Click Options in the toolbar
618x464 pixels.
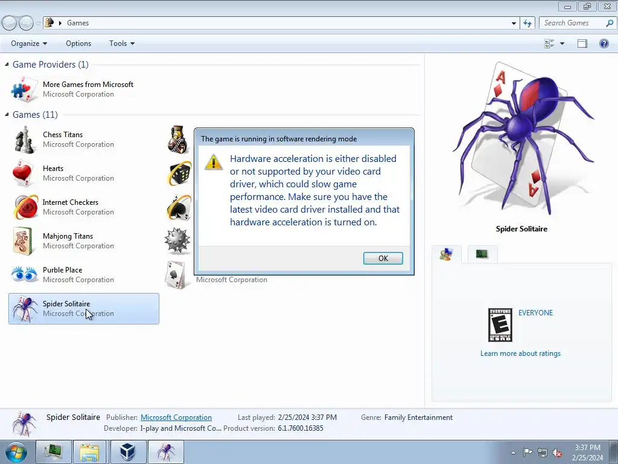point(78,43)
